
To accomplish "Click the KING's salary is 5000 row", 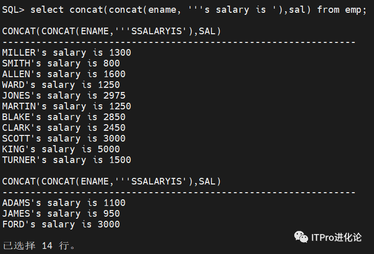I will coord(61,149).
